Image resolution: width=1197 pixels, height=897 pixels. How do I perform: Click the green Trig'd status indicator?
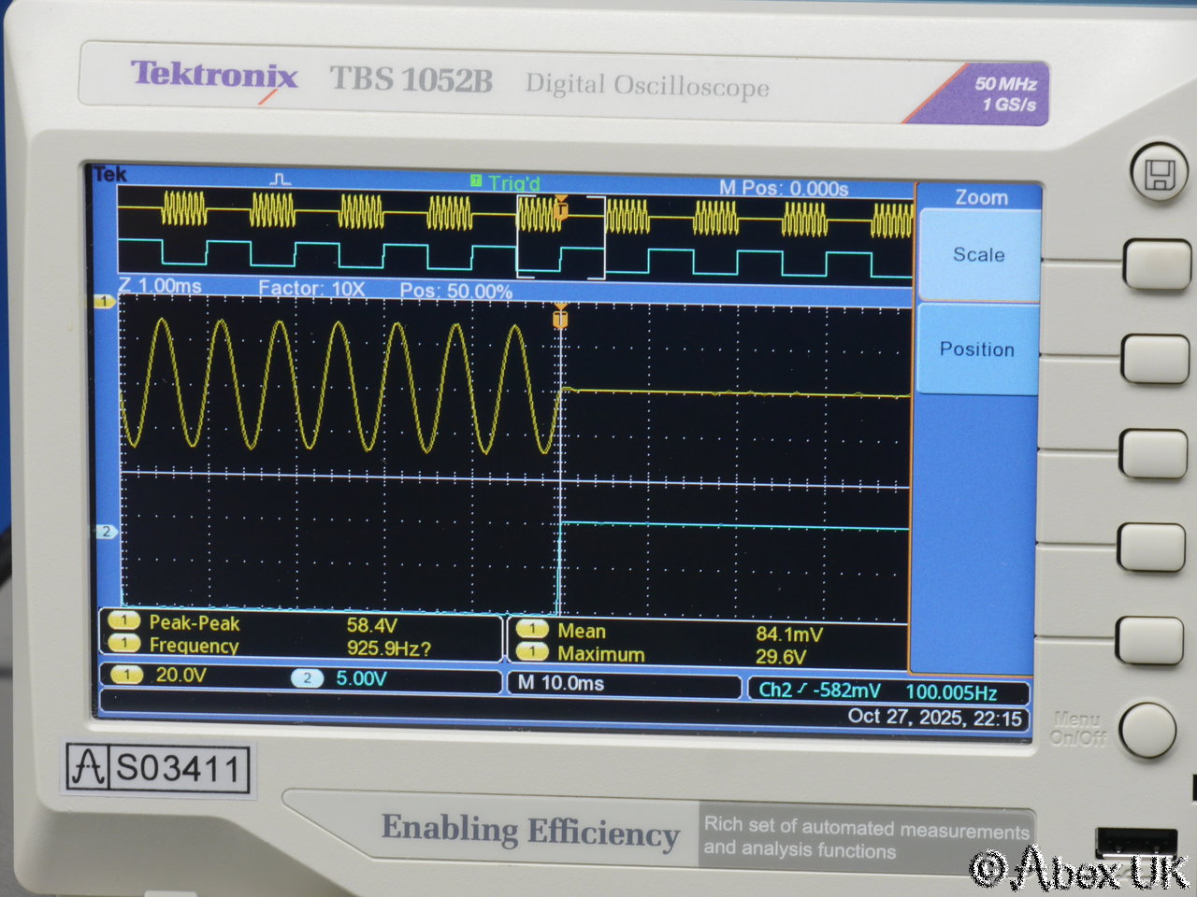505,182
